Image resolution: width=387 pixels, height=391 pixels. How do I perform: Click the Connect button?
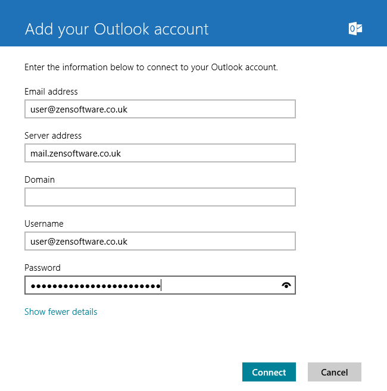pyautogui.click(x=269, y=372)
